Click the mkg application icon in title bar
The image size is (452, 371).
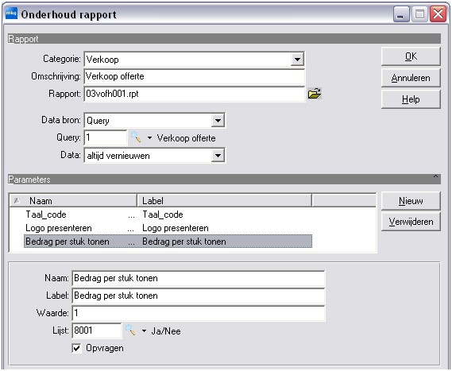point(12,14)
